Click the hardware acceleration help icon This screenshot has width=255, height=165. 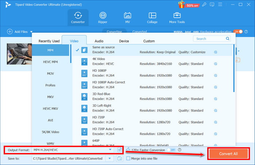pyautogui.click(x=246, y=32)
